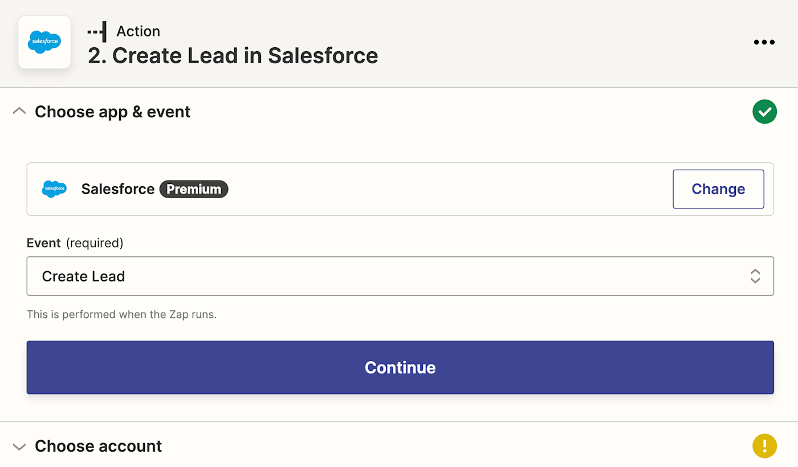
Task: Click the Action label text
Action: click(x=138, y=31)
